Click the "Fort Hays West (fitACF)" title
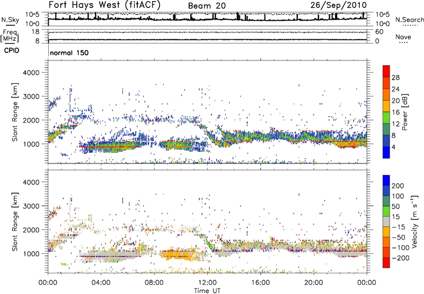The height and width of the screenshot is (294, 424). pos(104,5)
